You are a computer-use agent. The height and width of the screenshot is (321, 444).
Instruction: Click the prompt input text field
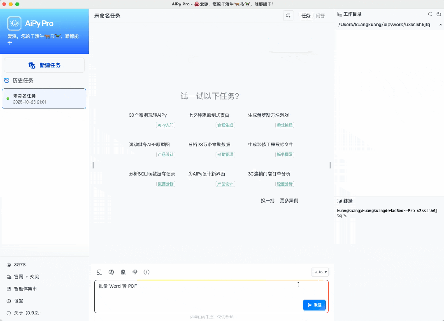198,294
